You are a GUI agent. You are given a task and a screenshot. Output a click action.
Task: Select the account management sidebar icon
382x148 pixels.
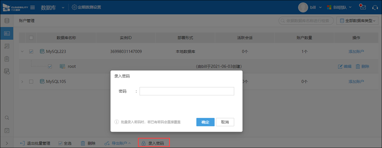pos(7,33)
